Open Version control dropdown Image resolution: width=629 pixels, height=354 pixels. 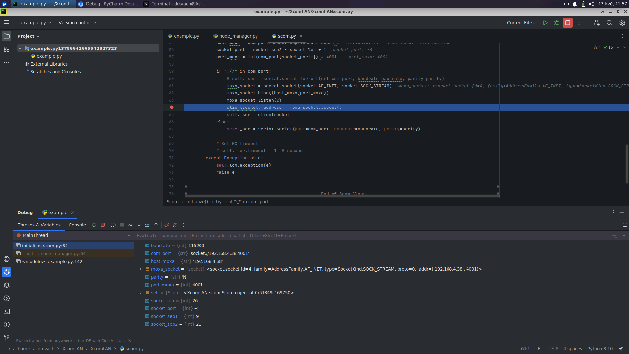coord(77,23)
